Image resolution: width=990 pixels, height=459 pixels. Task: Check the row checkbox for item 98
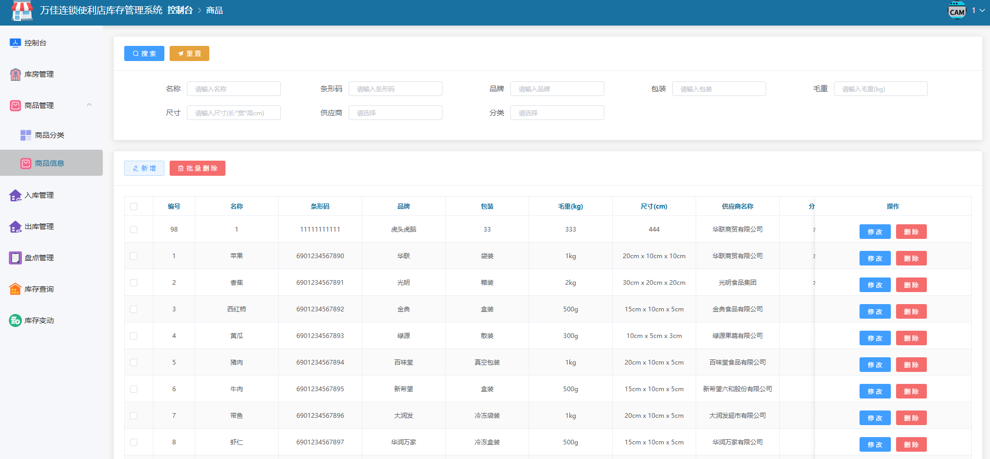134,229
